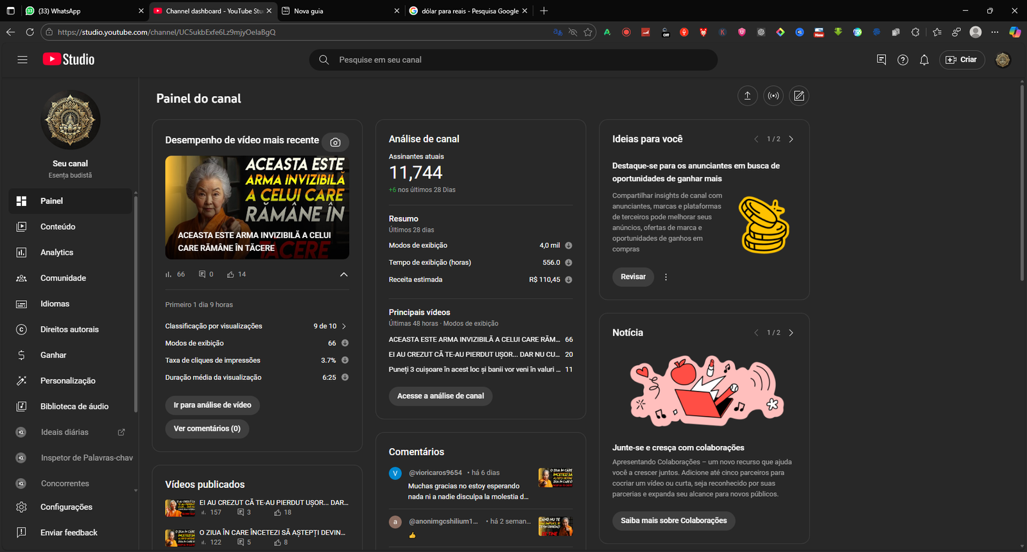This screenshot has height=552, width=1027.
Task: Collapse the latest video performance details
Action: 343,275
